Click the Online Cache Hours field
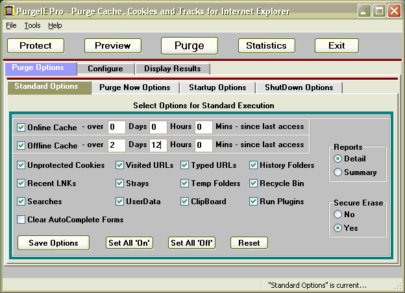Screen dimensions: 405x293 click(x=158, y=127)
